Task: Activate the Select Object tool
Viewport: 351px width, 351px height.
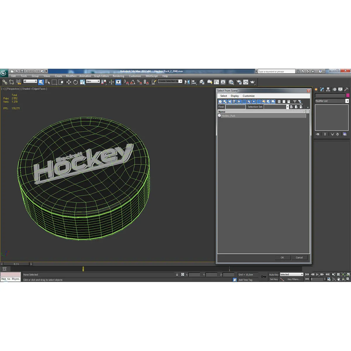Action: pyautogui.click(x=41, y=82)
